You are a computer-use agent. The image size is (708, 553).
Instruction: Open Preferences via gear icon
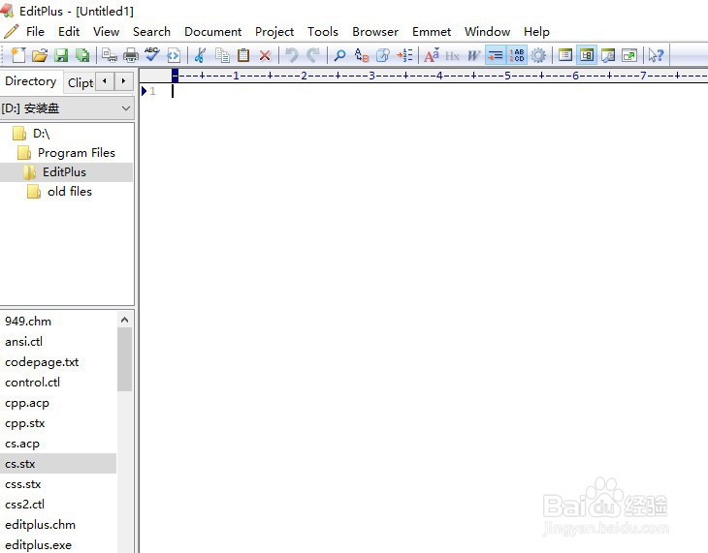(538, 55)
